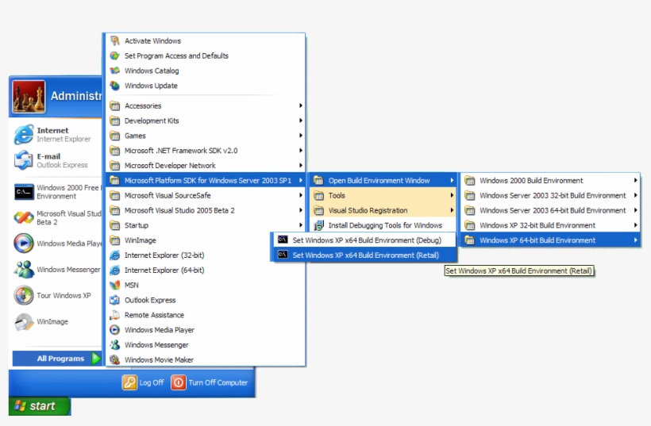Click the Windows 2000 Free Build command prompt icon
Screen dimensions: 651x426
click(x=24, y=192)
